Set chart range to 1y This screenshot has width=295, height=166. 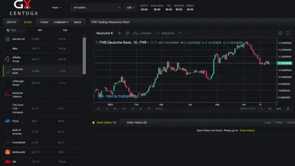coord(107,109)
